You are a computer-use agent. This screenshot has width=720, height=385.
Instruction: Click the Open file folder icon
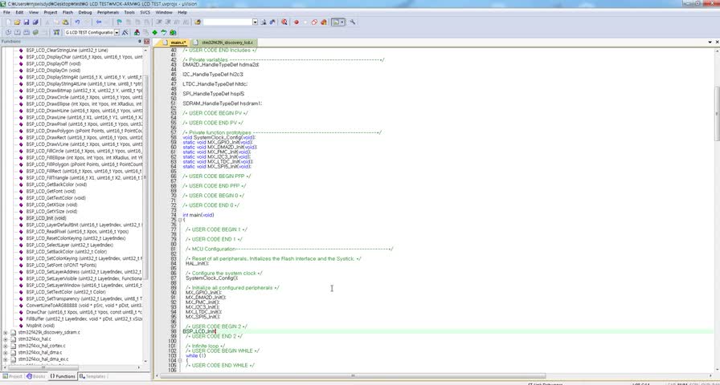tap(16, 22)
